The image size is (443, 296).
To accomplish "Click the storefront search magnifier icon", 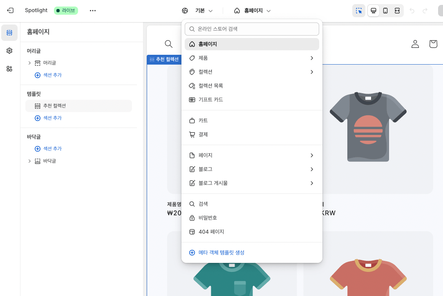I will pyautogui.click(x=168, y=44).
